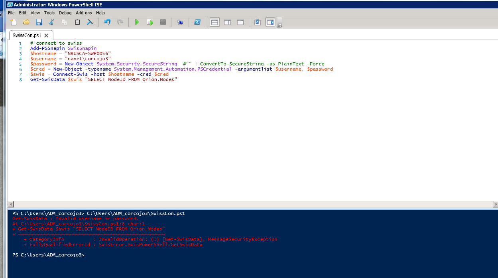Click 'Connect-Swis' on line 7

(x=70, y=74)
